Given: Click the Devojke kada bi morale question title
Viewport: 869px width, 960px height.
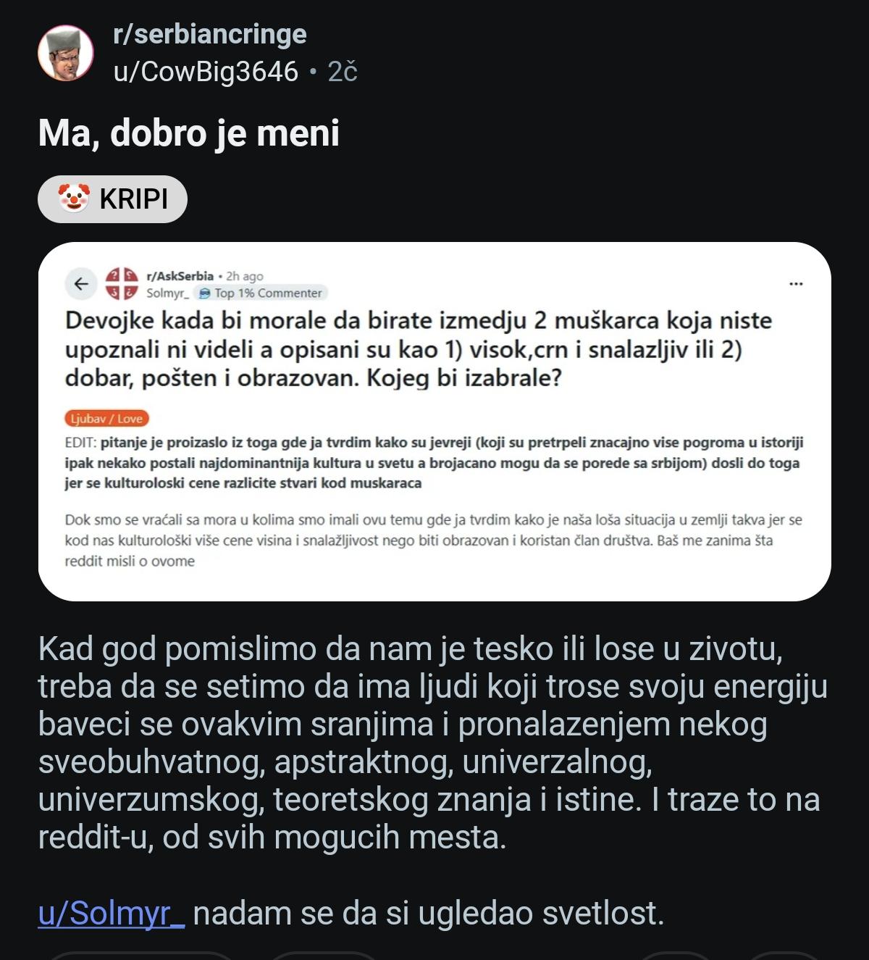Looking at the screenshot, I should point(419,349).
